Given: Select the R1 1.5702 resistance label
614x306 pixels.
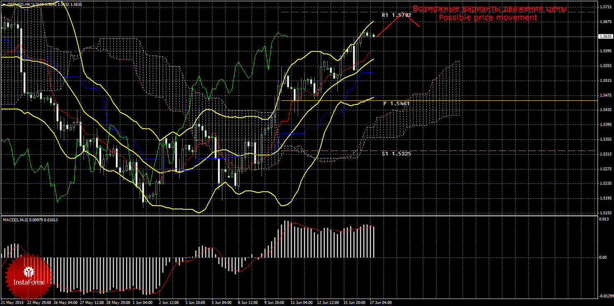Looking at the screenshot, I should click(396, 15).
